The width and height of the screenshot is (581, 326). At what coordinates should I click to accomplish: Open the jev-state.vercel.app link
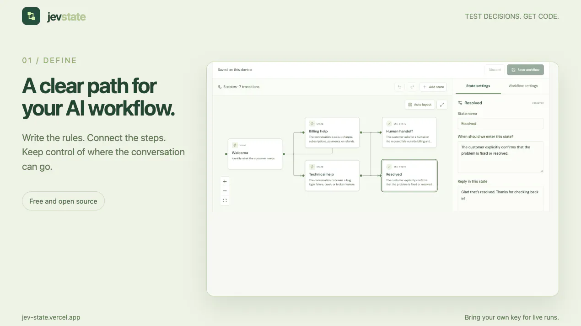tap(51, 317)
